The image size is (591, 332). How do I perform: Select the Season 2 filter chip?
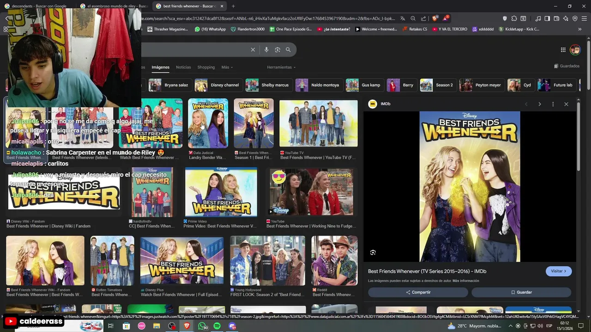click(x=438, y=85)
